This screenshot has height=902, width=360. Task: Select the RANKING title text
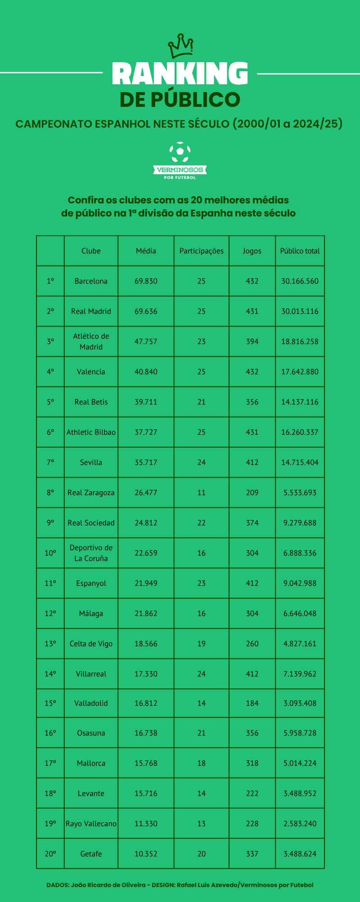(180, 74)
